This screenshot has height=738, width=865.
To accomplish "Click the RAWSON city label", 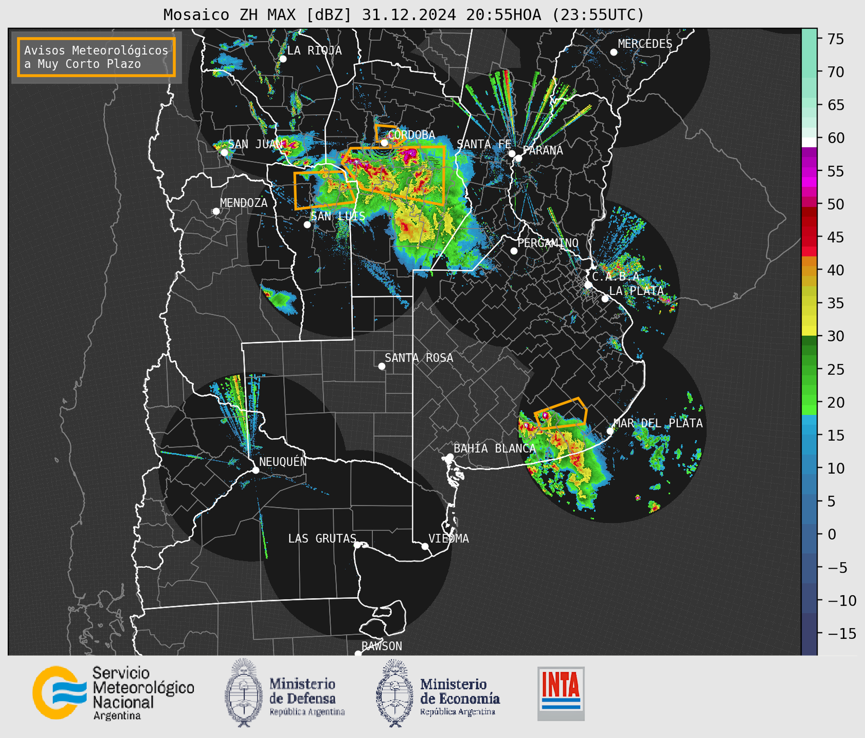I will [x=381, y=646].
